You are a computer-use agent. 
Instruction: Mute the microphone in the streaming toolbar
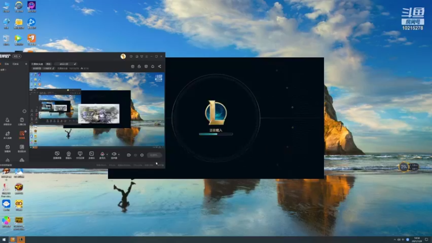click(x=102, y=154)
